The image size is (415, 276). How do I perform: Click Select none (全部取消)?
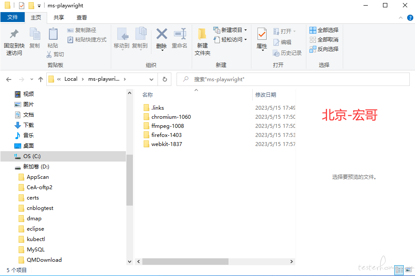point(324,40)
